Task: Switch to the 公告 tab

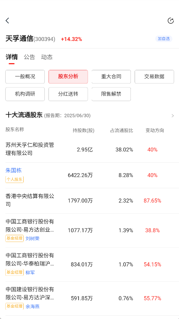Action: pyautogui.click(x=30, y=57)
